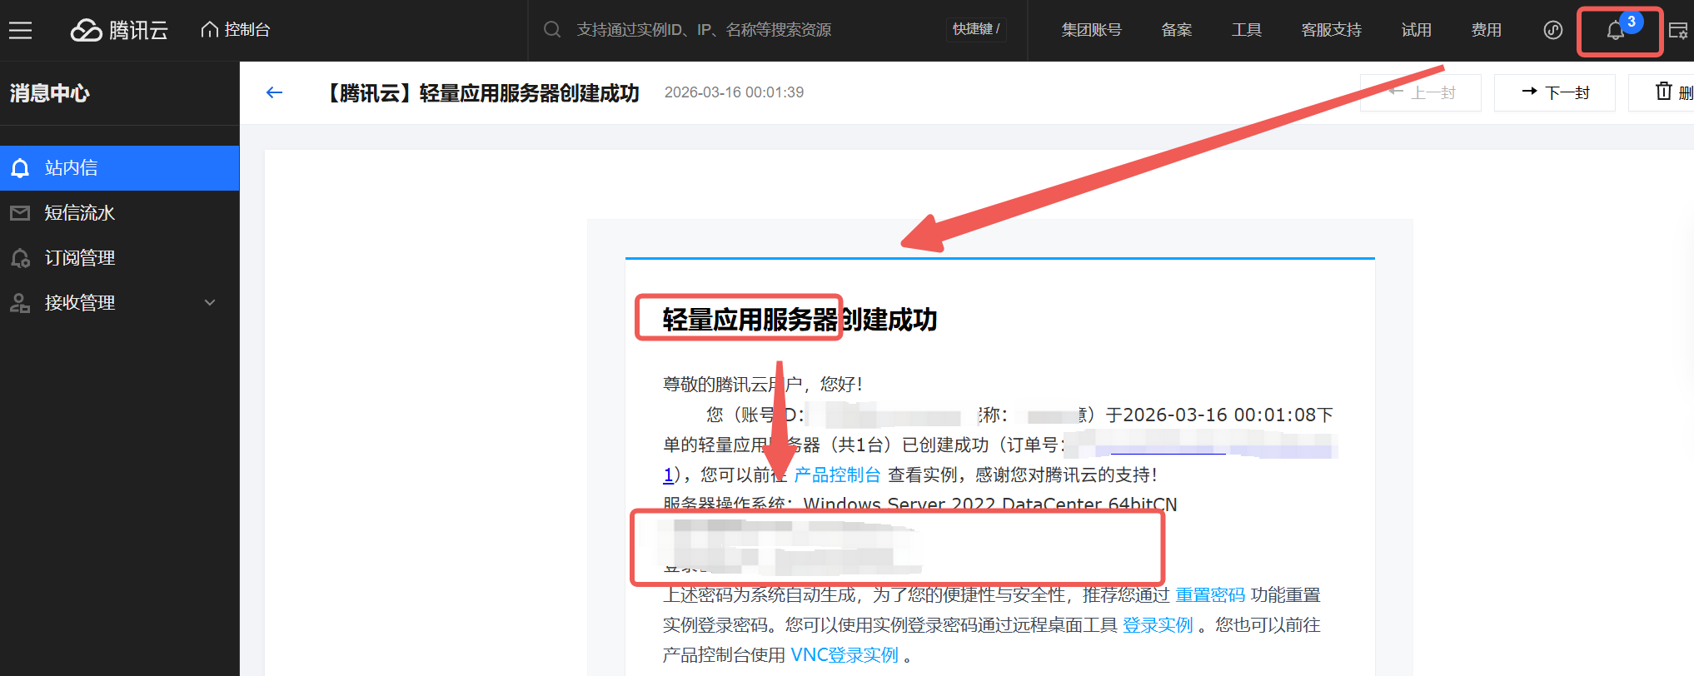Screen dimensions: 1694x676
Task: Click 下一封 next message button
Action: pyautogui.click(x=1555, y=92)
